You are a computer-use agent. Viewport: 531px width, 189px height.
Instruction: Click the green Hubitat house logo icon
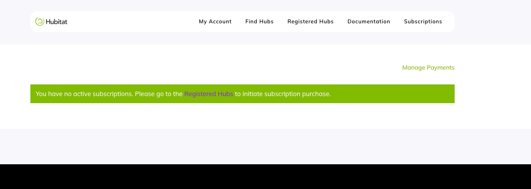click(40, 22)
